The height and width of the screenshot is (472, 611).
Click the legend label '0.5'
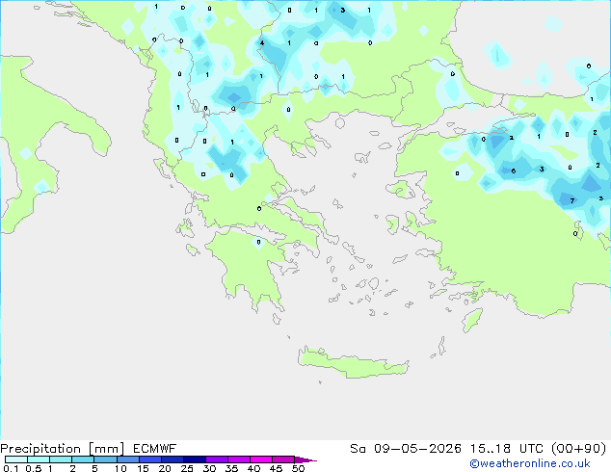point(34,468)
